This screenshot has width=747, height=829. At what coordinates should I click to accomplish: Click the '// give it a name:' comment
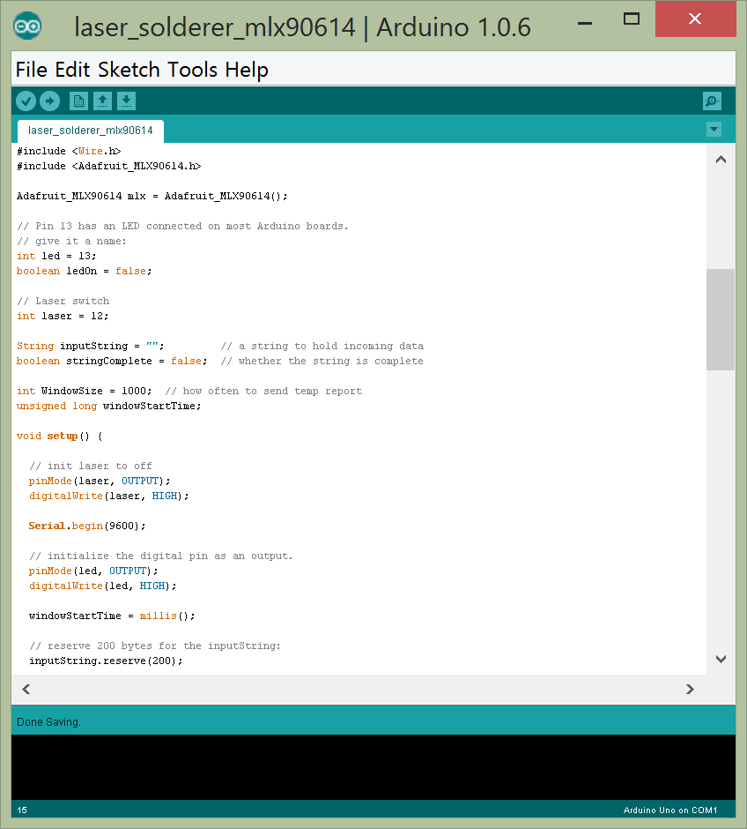[71, 241]
